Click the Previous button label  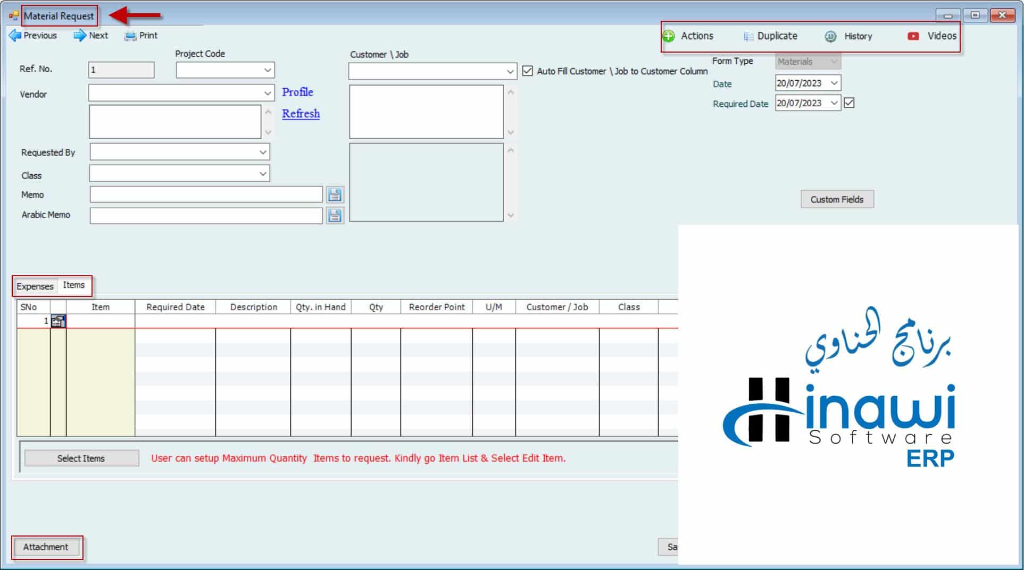[x=40, y=36]
